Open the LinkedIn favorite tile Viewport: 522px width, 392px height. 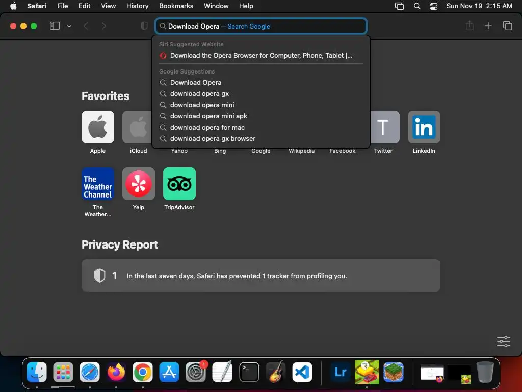(424, 127)
